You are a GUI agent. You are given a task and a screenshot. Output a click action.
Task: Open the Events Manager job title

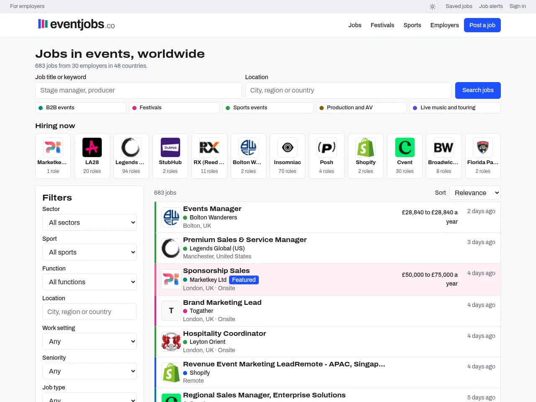click(212, 209)
